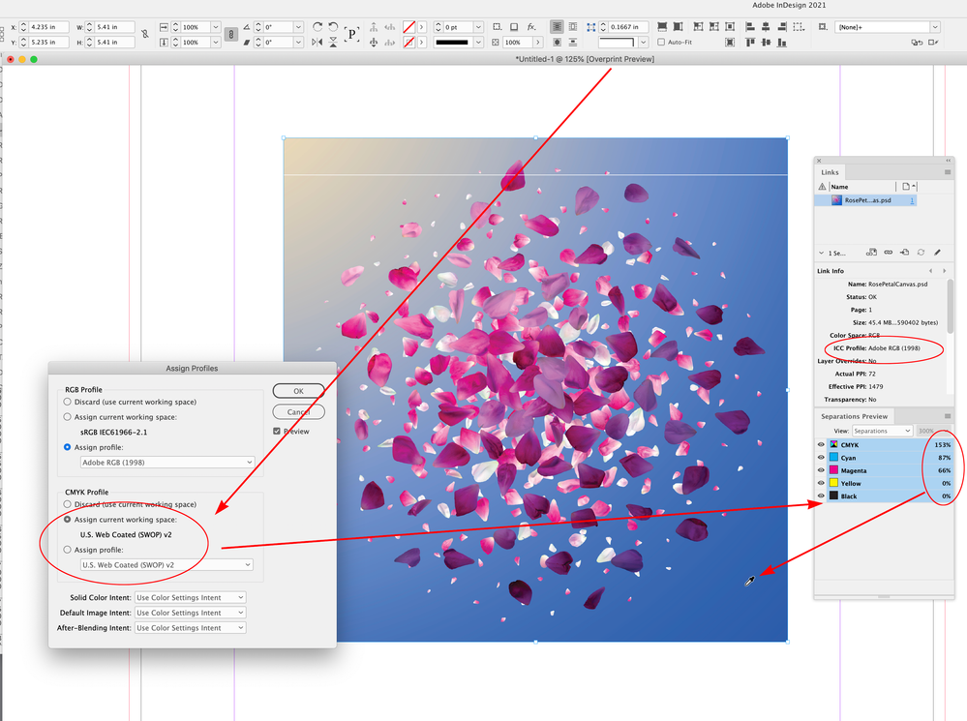Collapse the Links panel 1 Selected expander
The image size is (967, 721).
tap(822, 253)
